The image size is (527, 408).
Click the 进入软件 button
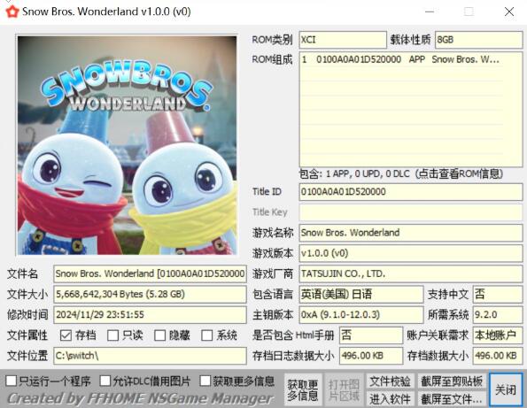pos(391,399)
